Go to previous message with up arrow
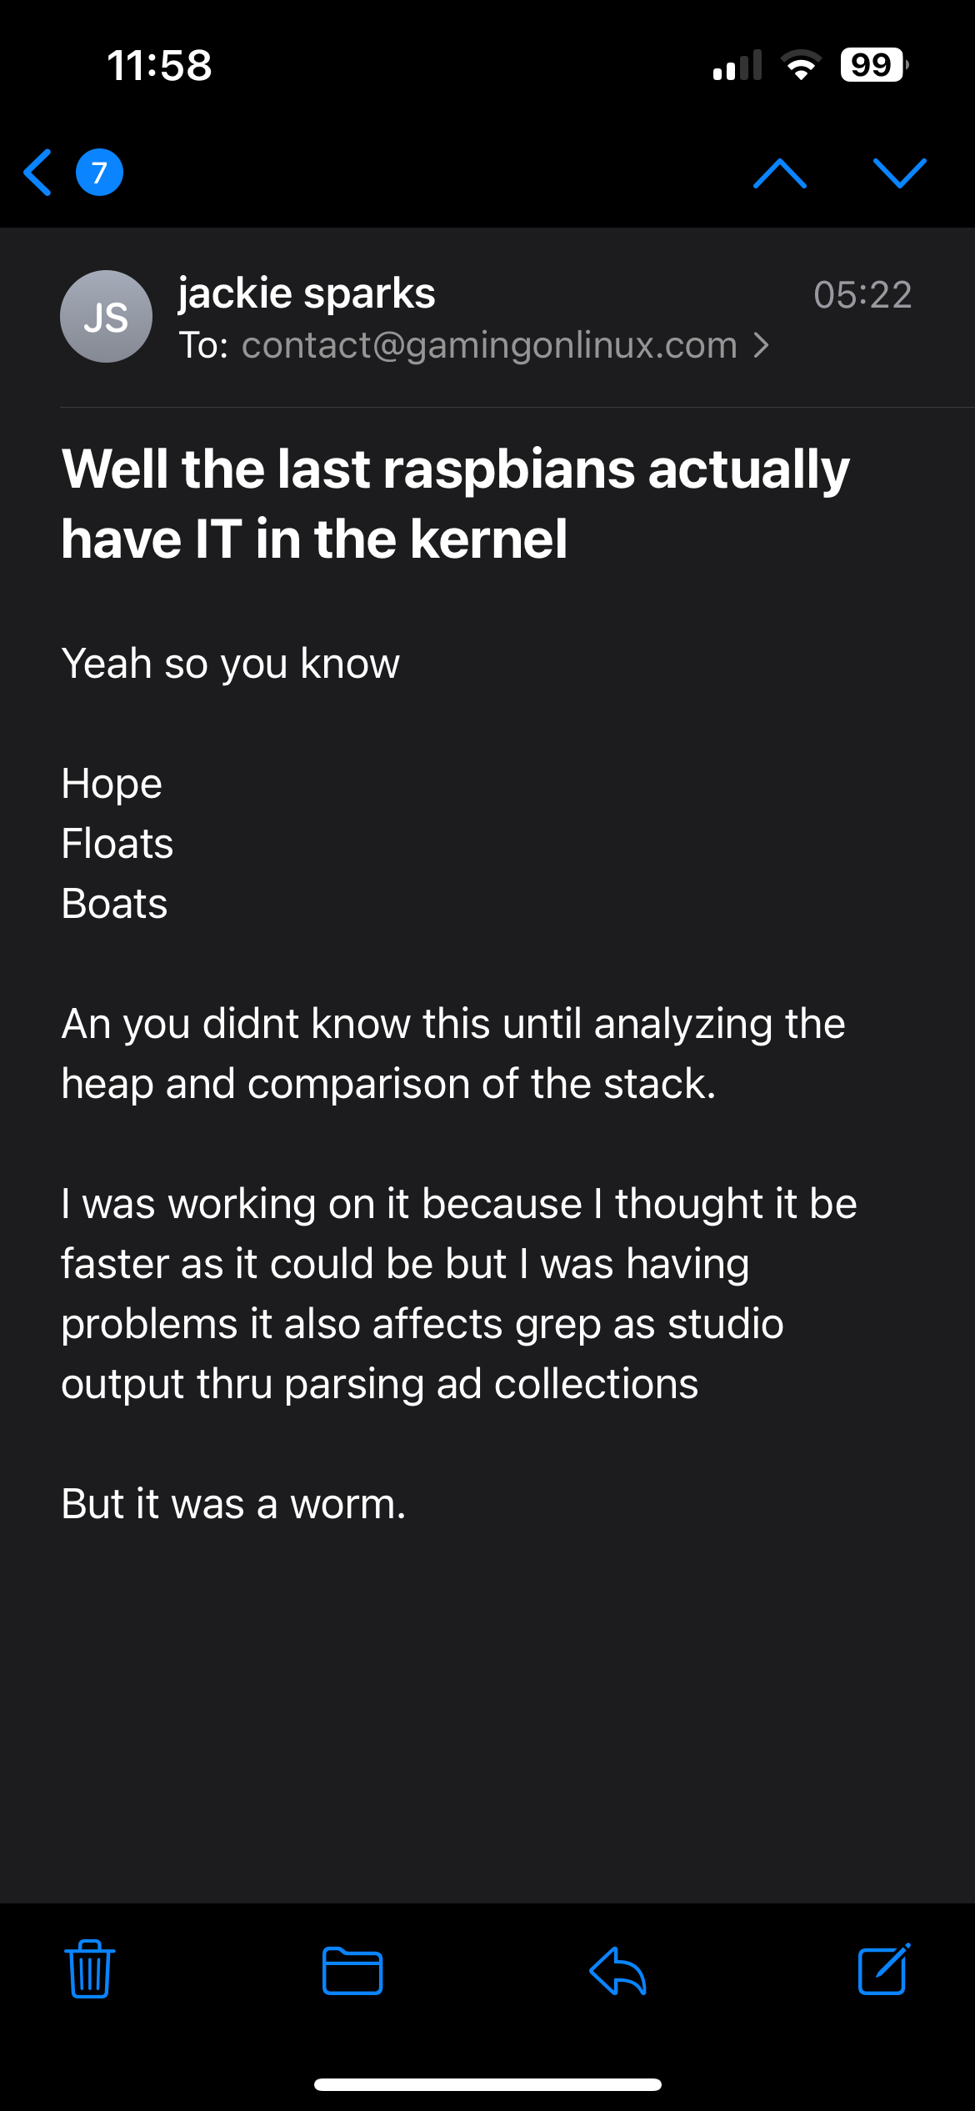975x2111 pixels. click(x=779, y=173)
